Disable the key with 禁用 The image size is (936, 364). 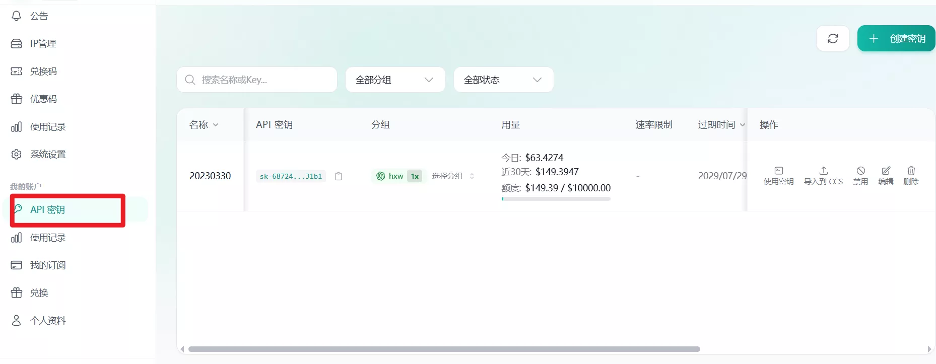860,176
